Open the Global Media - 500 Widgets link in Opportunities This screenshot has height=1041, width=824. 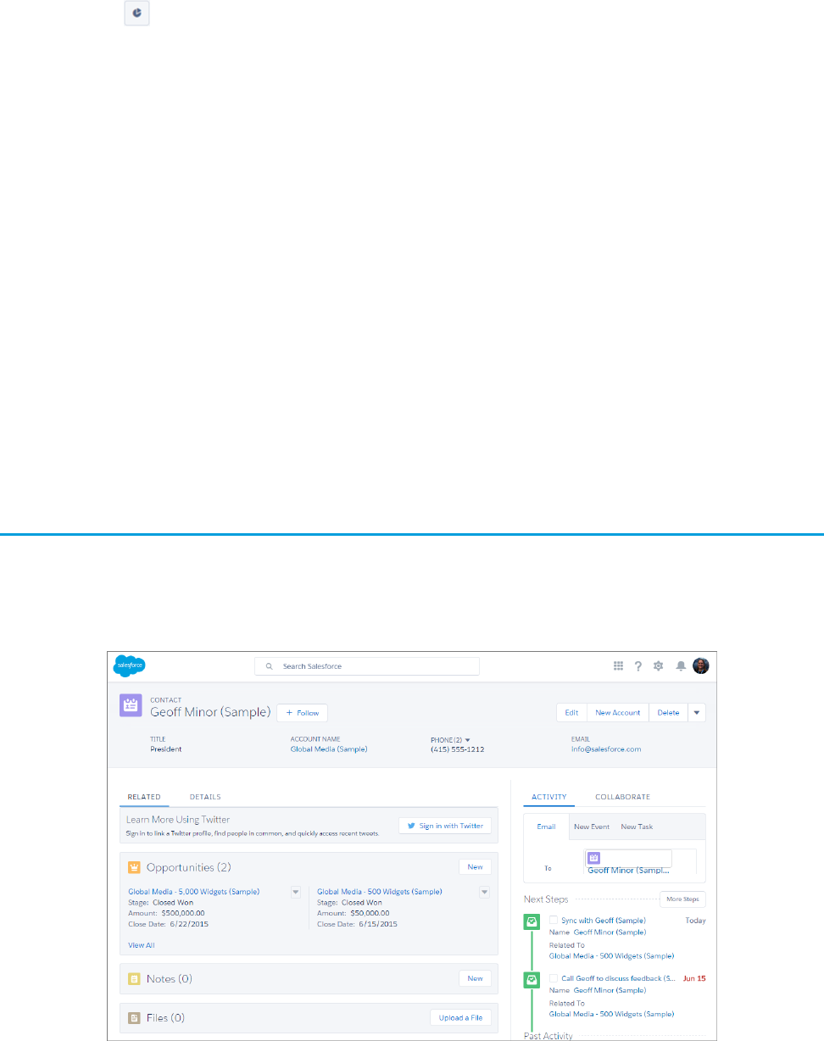[x=380, y=892]
